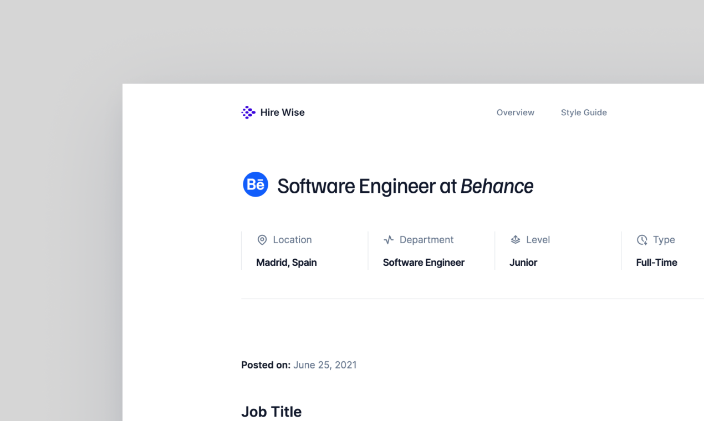Click the Junior level value
This screenshot has width=704, height=421.
pyautogui.click(x=523, y=263)
